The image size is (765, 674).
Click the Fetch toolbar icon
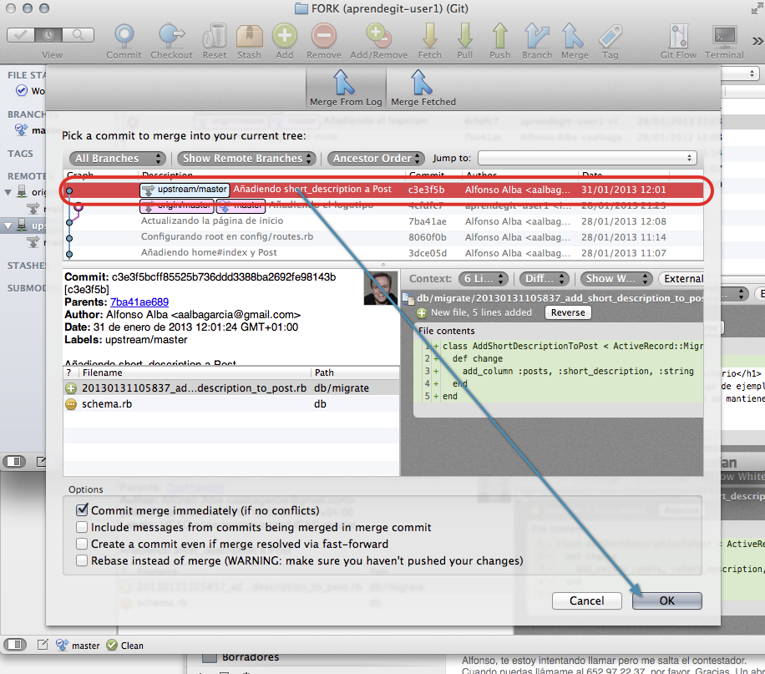(429, 38)
